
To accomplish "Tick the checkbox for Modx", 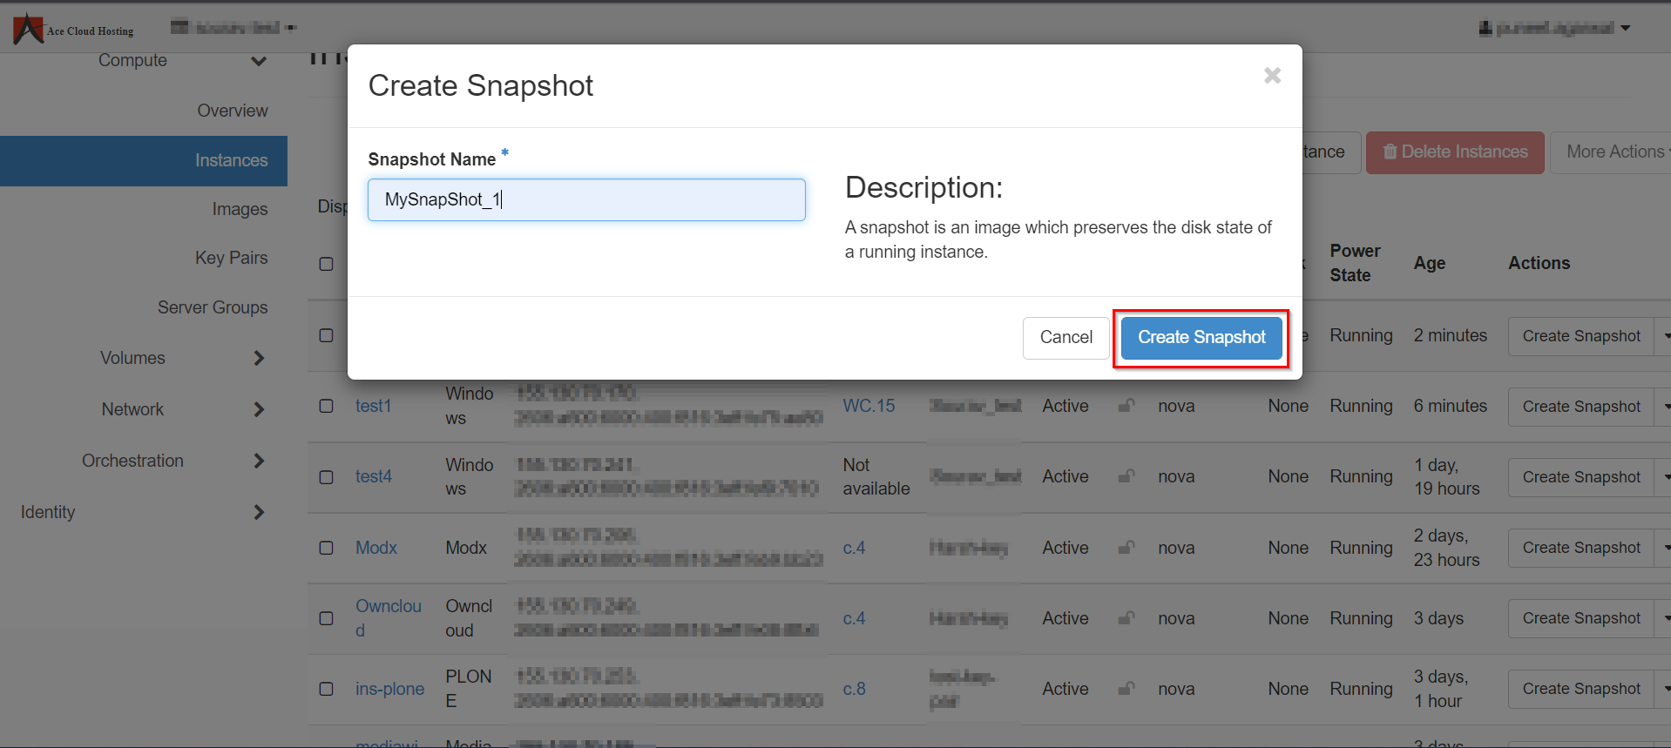I will pyautogui.click(x=327, y=548).
